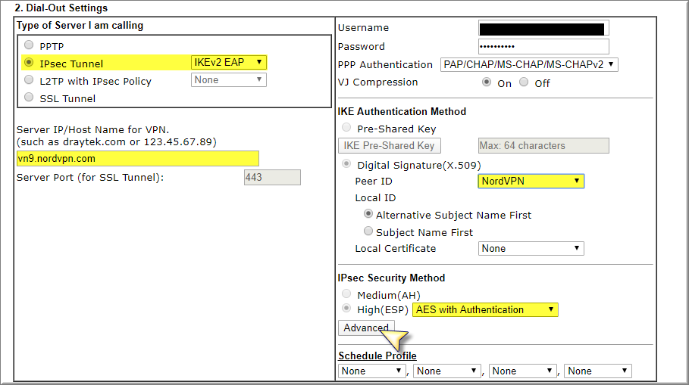
Task: Open the AES with Authentication dropdown
Action: pyautogui.click(x=485, y=310)
